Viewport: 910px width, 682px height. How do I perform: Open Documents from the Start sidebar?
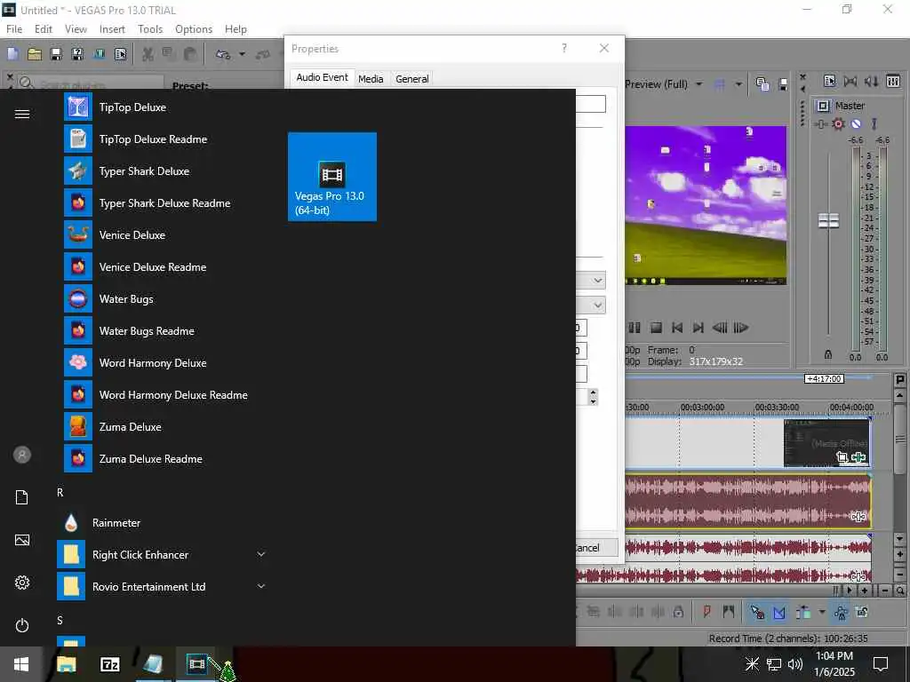click(x=22, y=497)
